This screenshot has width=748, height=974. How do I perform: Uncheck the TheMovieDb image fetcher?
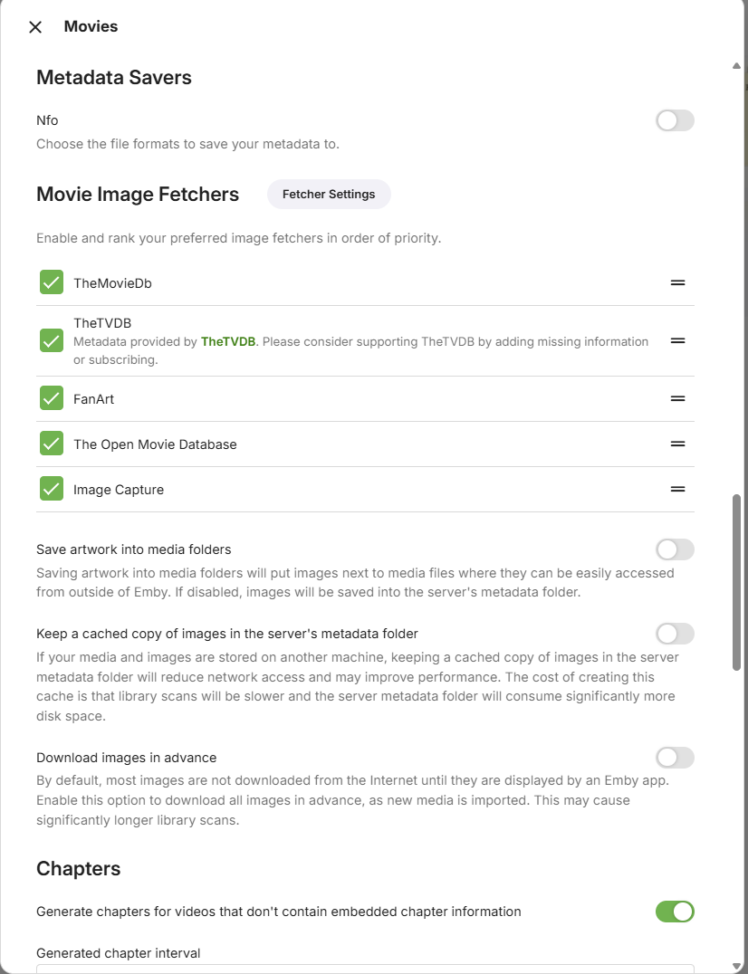52,283
